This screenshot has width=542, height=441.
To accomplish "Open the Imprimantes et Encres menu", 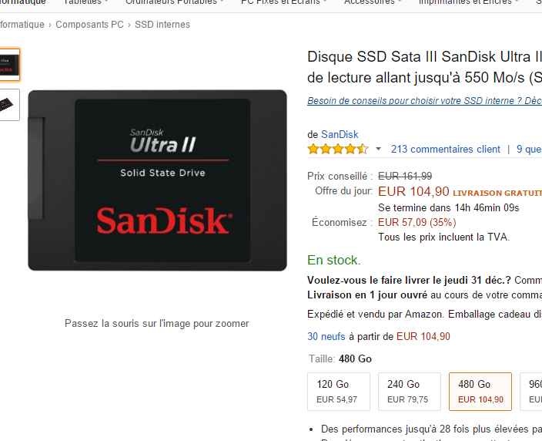I will (x=468, y=2).
